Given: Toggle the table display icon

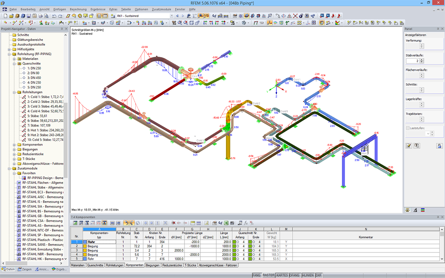Looking at the screenshot, I should 105,16.
